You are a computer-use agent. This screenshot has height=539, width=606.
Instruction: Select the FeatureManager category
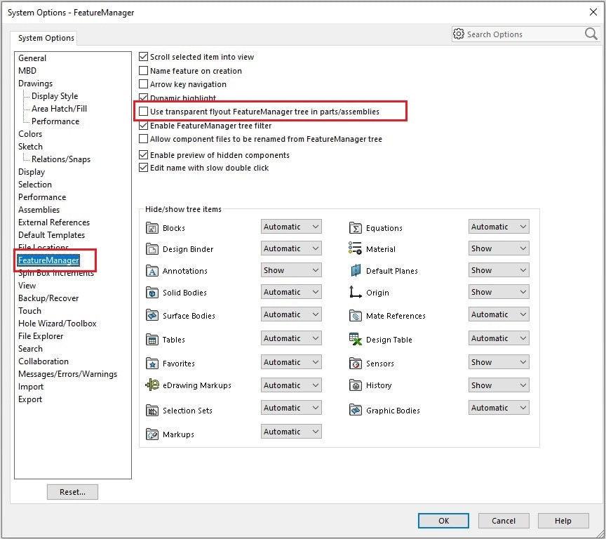point(48,260)
